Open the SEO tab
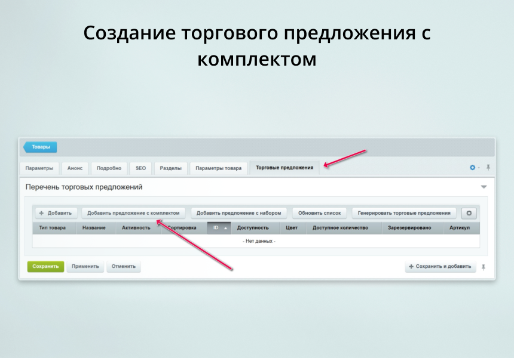Image resolution: width=514 pixels, height=358 pixels. pyautogui.click(x=140, y=168)
